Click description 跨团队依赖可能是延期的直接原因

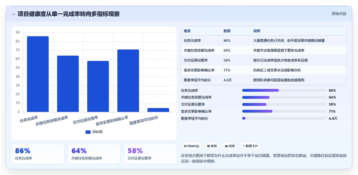click(279, 80)
